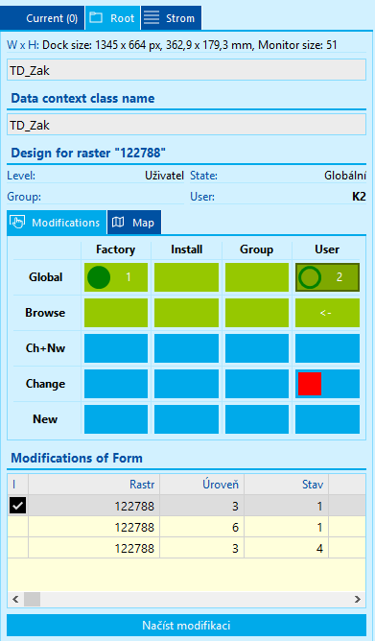Click the scroll left arrow of table

click(x=15, y=600)
